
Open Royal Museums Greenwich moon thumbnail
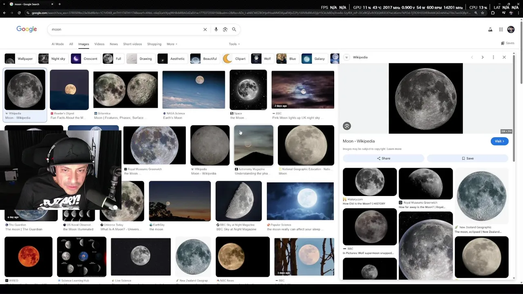(x=154, y=145)
